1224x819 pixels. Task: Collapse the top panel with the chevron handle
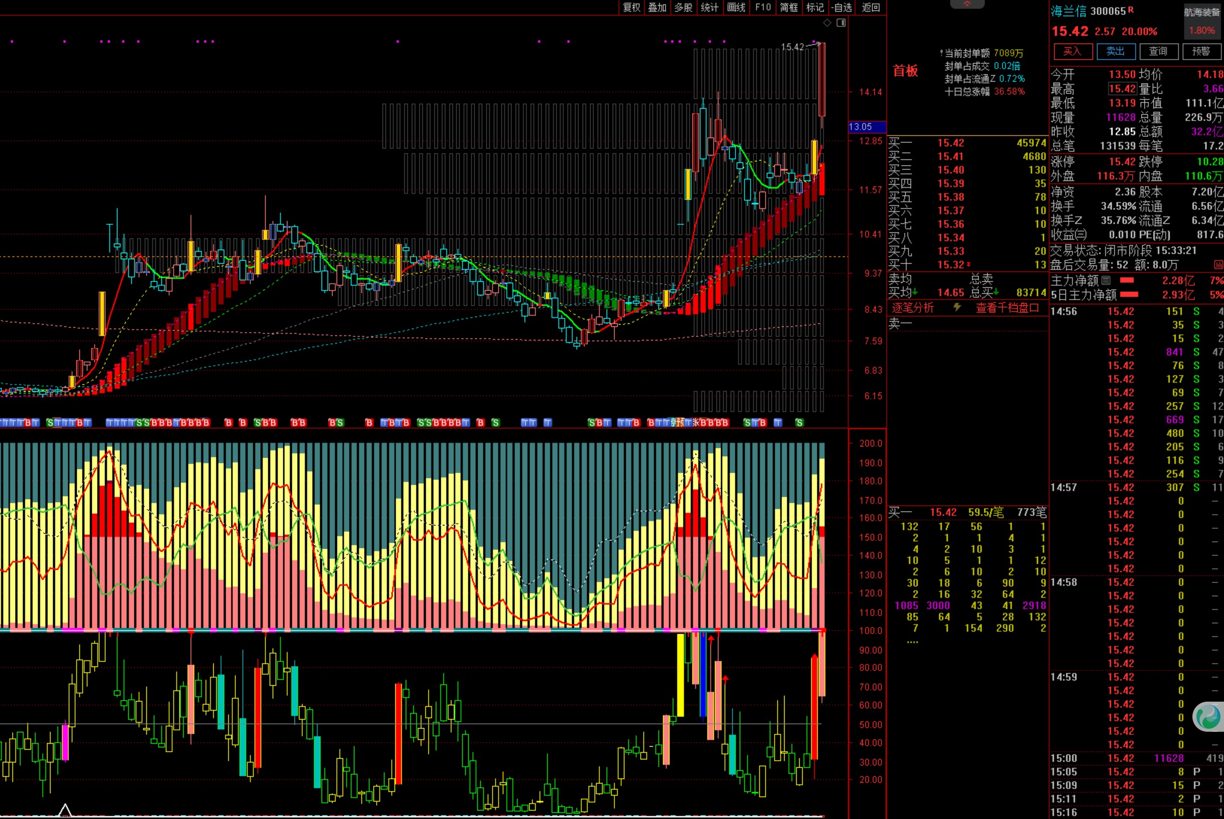[x=967, y=4]
